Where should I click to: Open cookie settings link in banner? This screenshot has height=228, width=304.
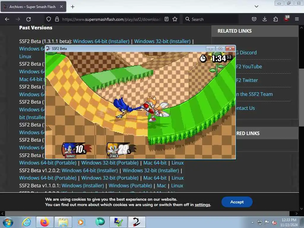pos(202,205)
